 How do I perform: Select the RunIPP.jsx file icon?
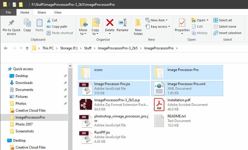pyautogui.click(x=86, y=137)
